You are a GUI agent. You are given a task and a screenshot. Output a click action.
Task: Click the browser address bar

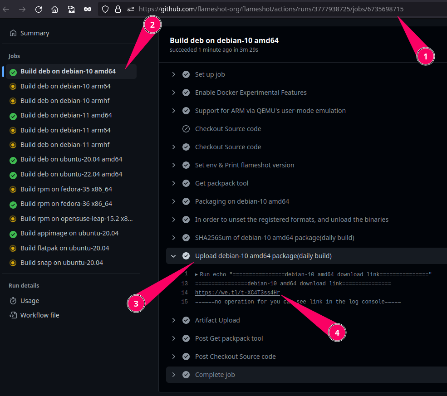(272, 9)
